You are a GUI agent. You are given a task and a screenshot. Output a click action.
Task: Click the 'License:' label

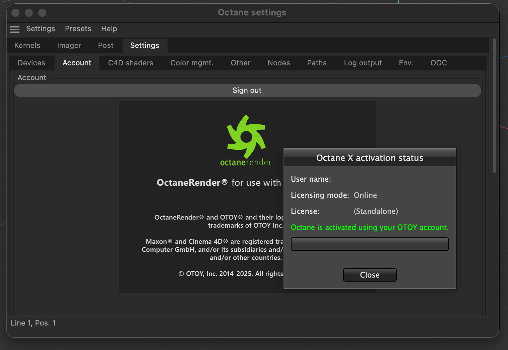click(x=305, y=211)
